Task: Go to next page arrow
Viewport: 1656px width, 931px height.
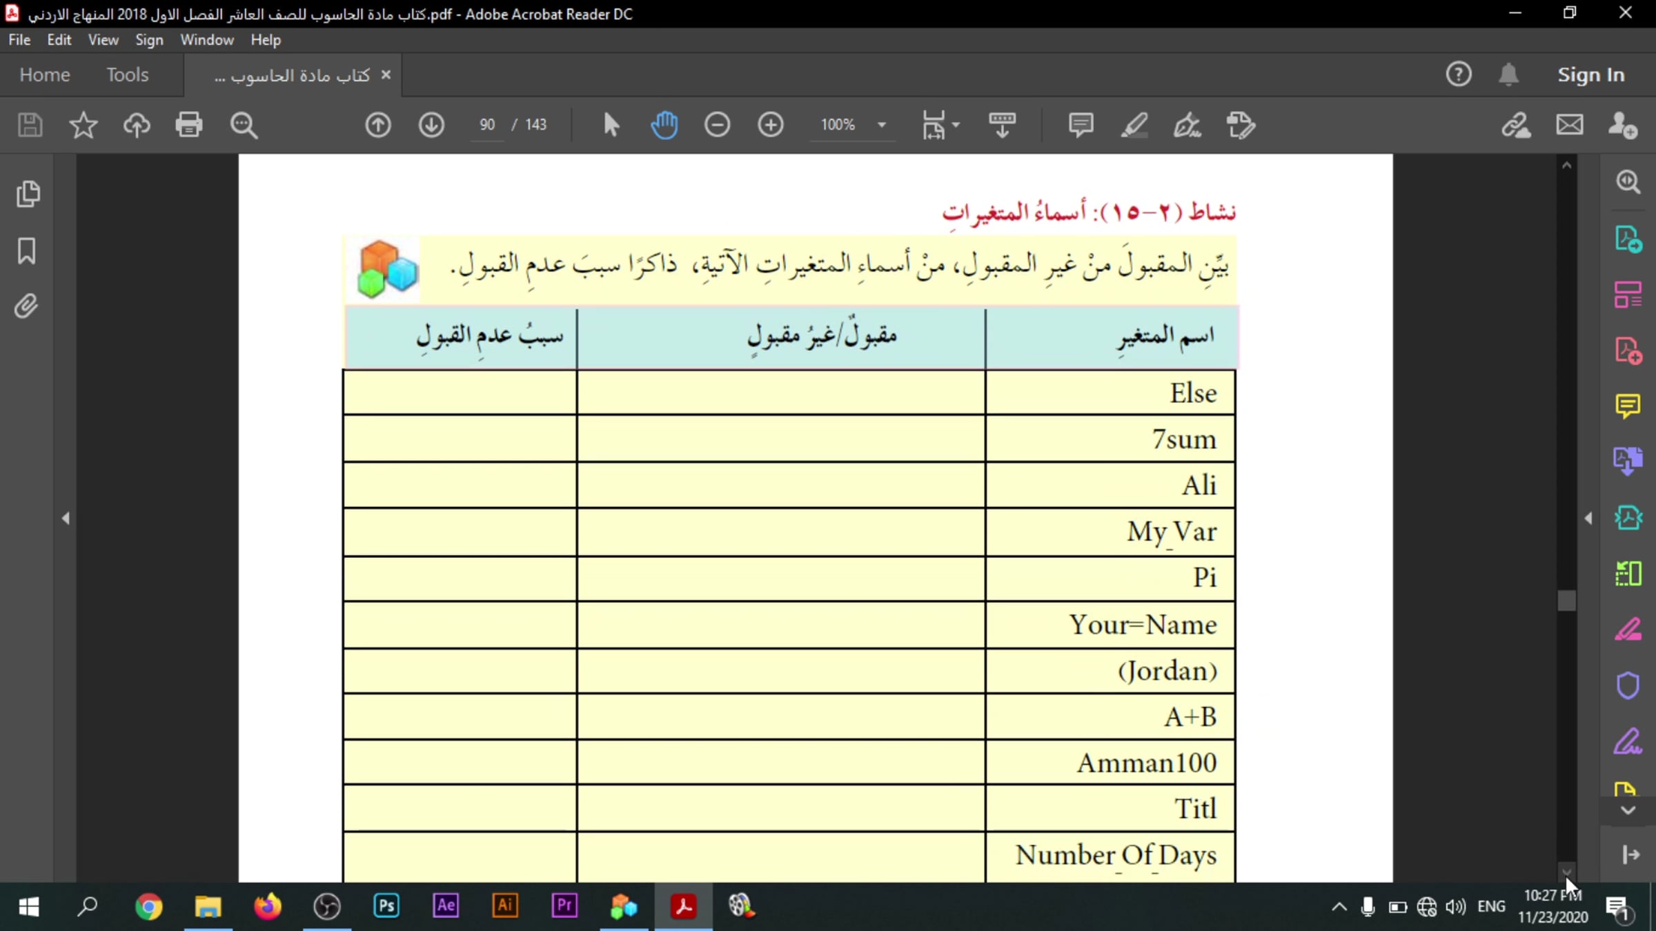Action: coord(431,125)
